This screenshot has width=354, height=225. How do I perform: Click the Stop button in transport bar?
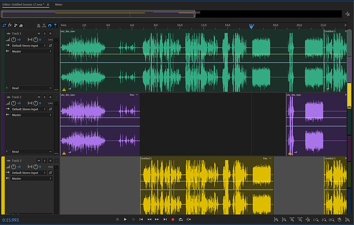pyautogui.click(x=116, y=219)
